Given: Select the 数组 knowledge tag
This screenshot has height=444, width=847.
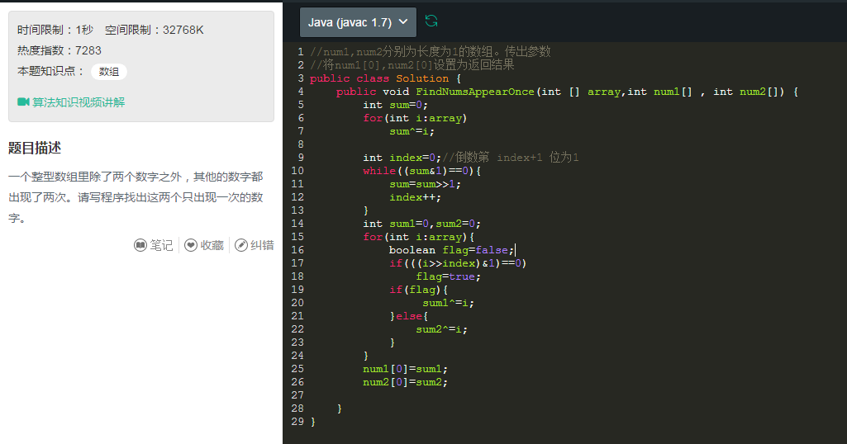Looking at the screenshot, I should (x=108, y=71).
